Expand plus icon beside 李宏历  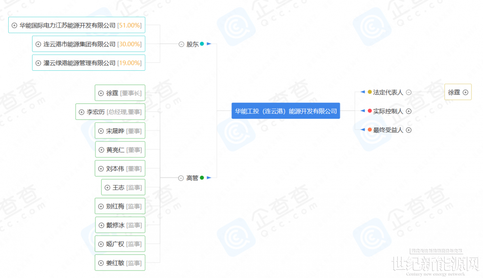tap(82, 112)
